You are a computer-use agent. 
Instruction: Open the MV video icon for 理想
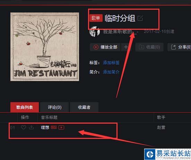point(61,127)
